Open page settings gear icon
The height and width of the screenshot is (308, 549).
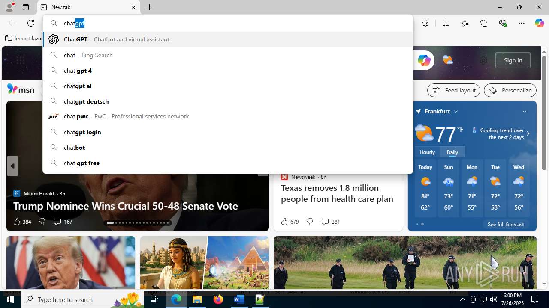483,60
